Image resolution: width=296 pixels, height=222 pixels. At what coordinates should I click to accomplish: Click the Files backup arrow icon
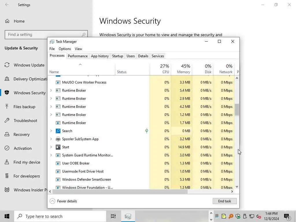(x=7, y=106)
